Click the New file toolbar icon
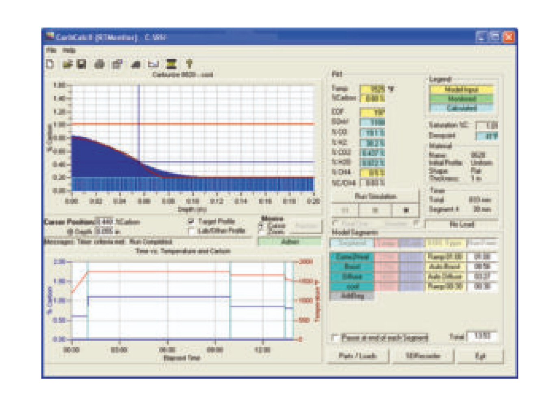Image resolution: width=559 pixels, height=406 pixels. (x=50, y=64)
